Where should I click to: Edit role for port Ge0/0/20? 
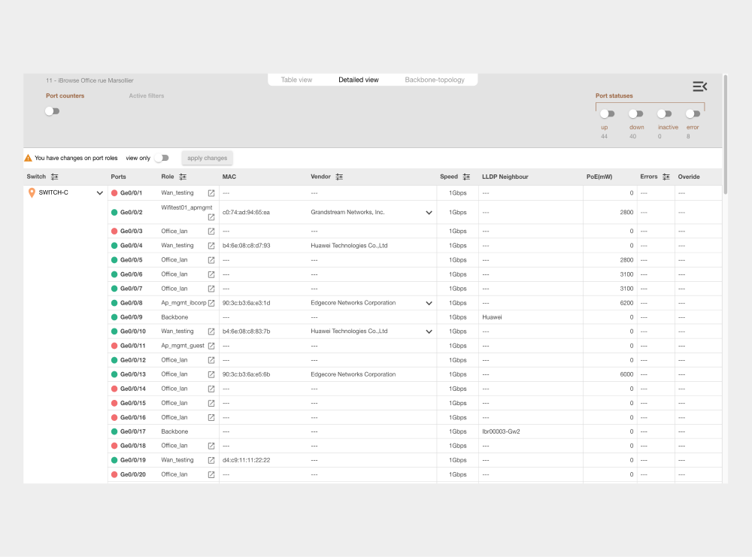click(x=211, y=474)
